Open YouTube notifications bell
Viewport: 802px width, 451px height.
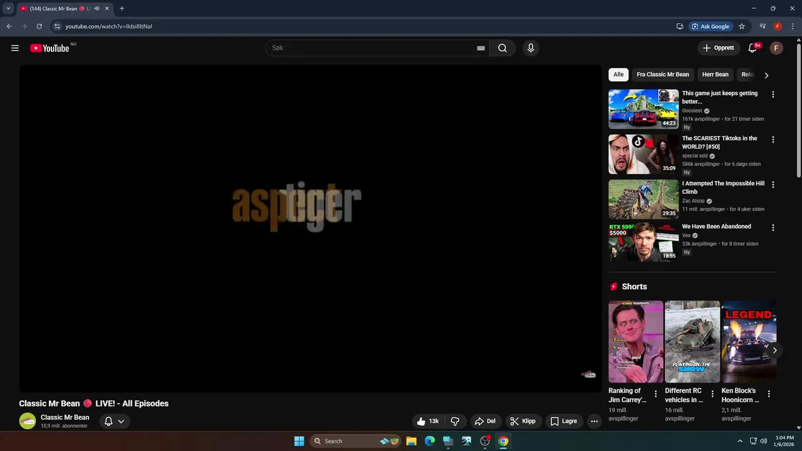753,48
